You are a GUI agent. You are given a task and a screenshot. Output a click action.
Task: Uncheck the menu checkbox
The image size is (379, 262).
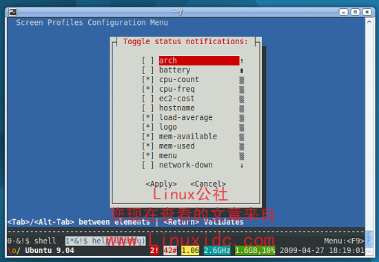[x=147, y=156]
